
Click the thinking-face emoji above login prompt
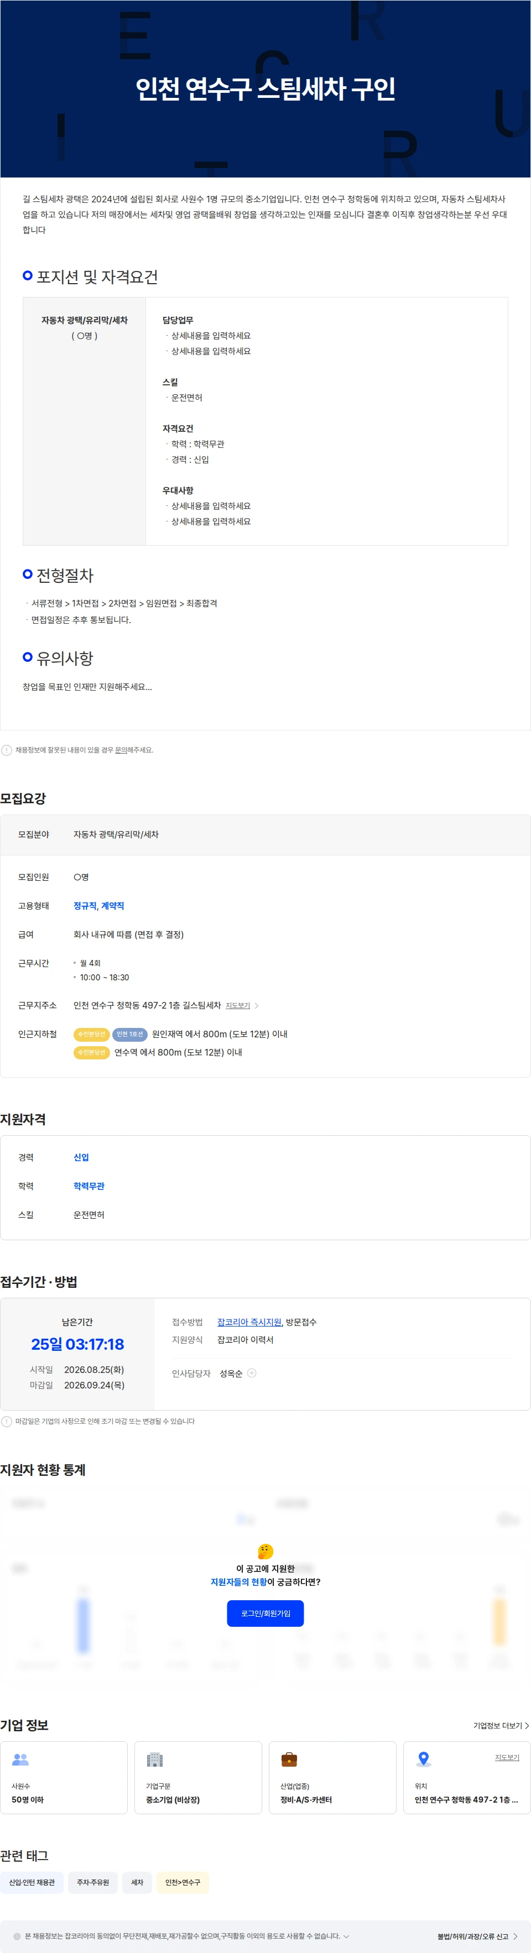265,1551
